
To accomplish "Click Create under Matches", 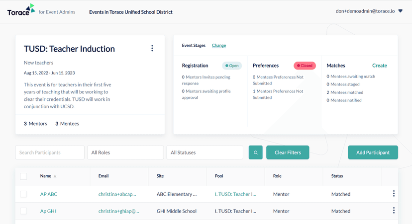I will pyautogui.click(x=380, y=66).
